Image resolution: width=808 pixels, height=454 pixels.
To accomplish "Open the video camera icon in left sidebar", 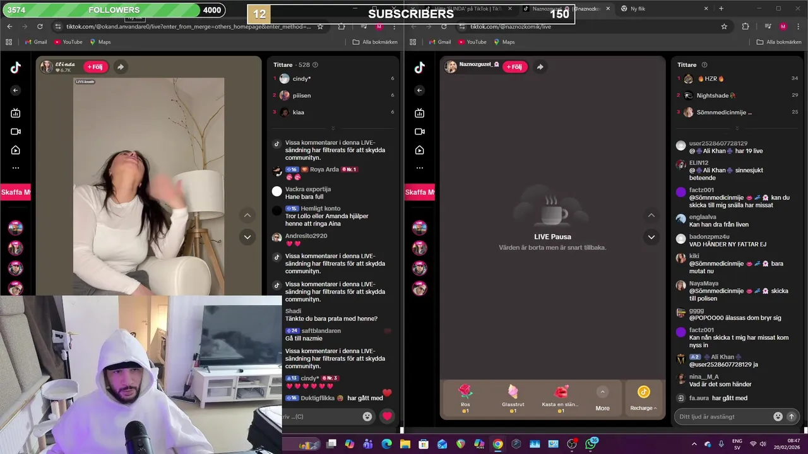I will click(x=16, y=131).
